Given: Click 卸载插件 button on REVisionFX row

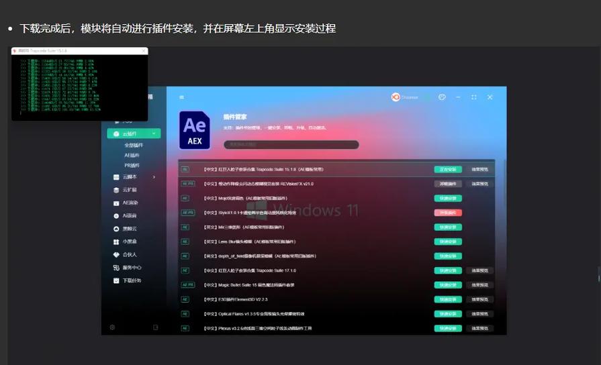Looking at the screenshot, I should [x=448, y=184].
